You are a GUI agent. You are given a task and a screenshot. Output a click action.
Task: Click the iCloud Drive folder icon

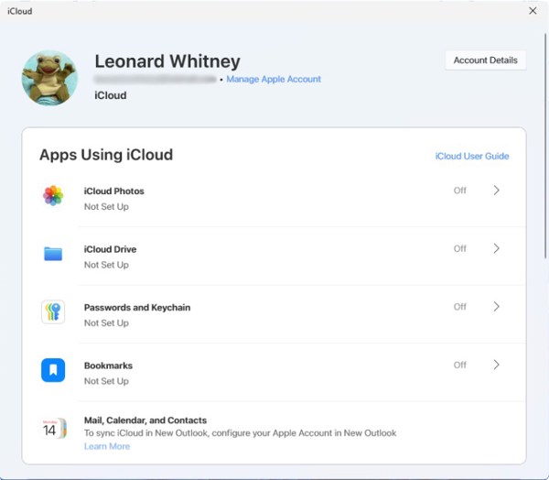[x=53, y=254]
